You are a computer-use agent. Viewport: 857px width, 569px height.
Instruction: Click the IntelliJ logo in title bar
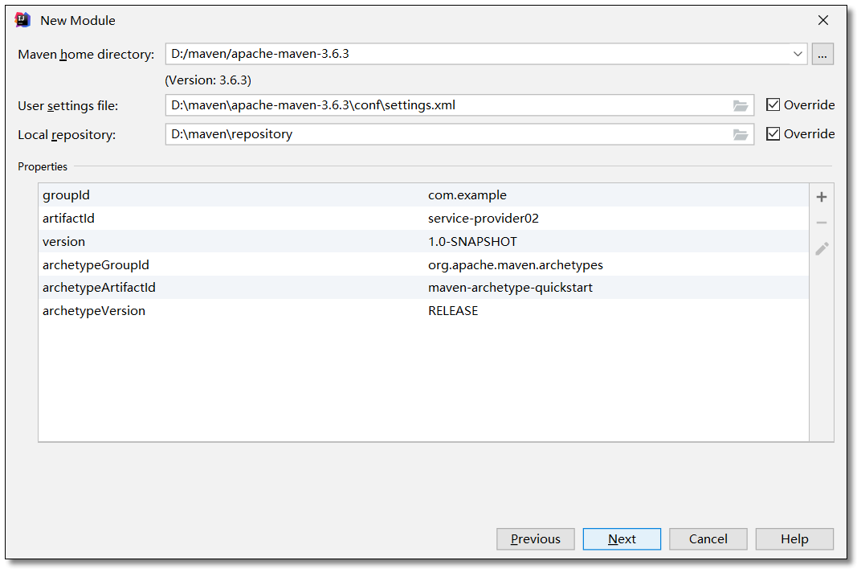click(22, 20)
